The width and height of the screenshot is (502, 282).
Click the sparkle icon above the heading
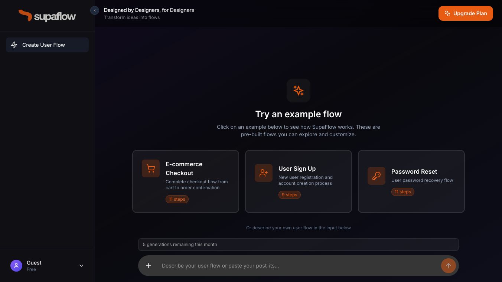(x=299, y=91)
